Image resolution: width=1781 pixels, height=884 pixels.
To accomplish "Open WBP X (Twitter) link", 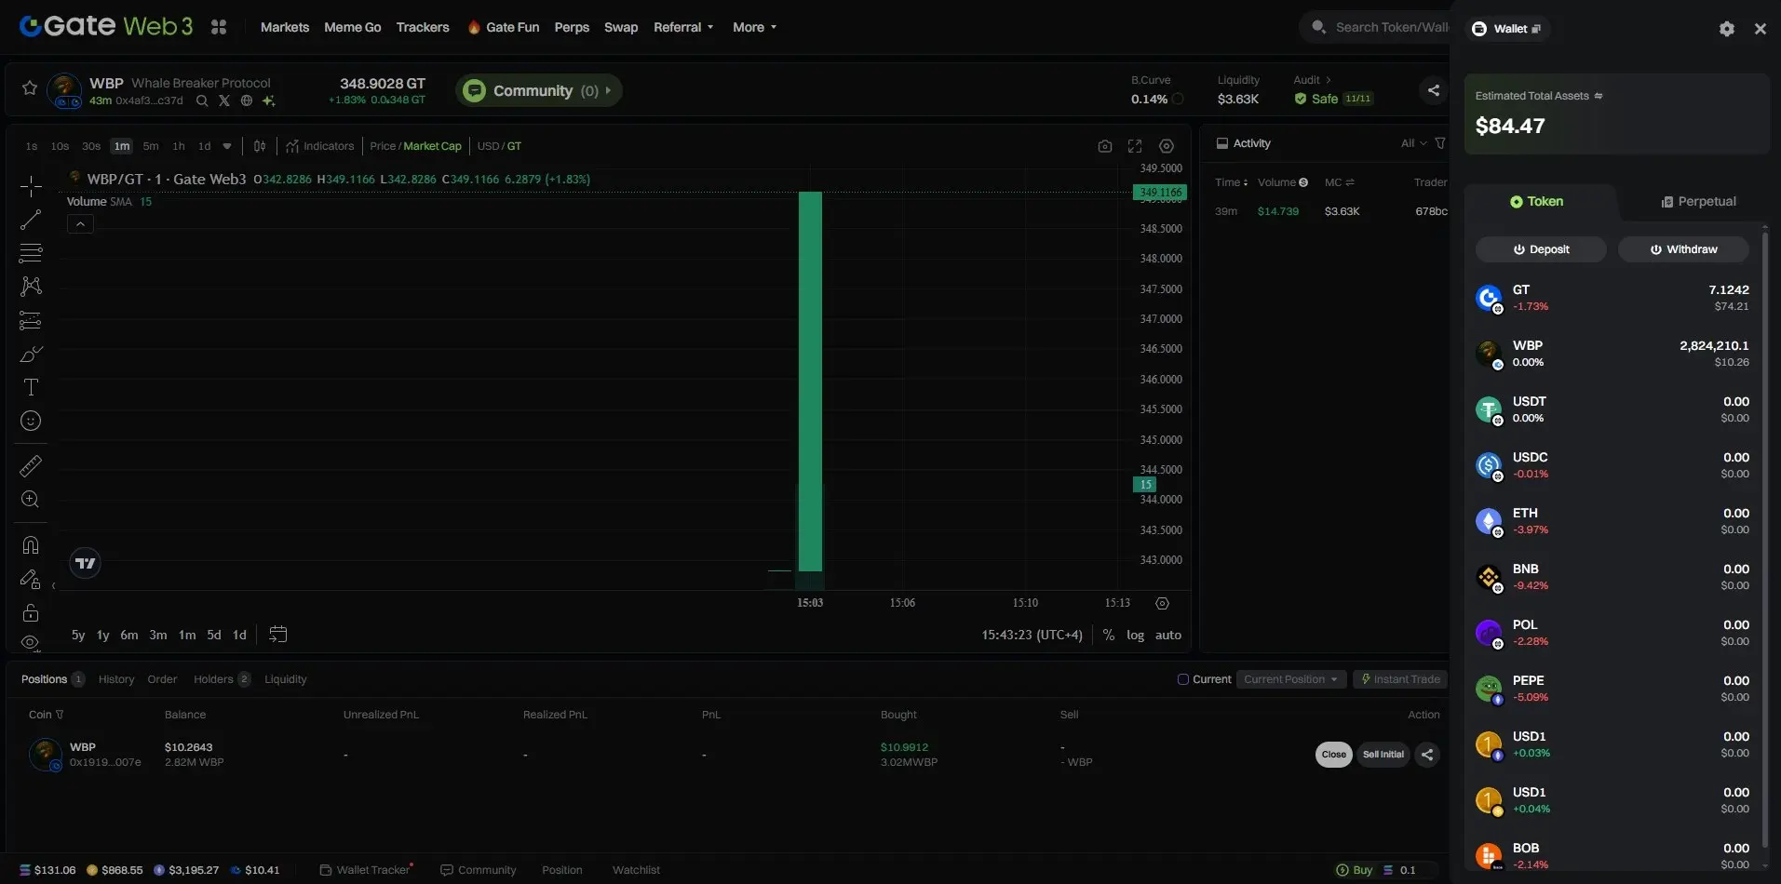I will click(x=224, y=100).
